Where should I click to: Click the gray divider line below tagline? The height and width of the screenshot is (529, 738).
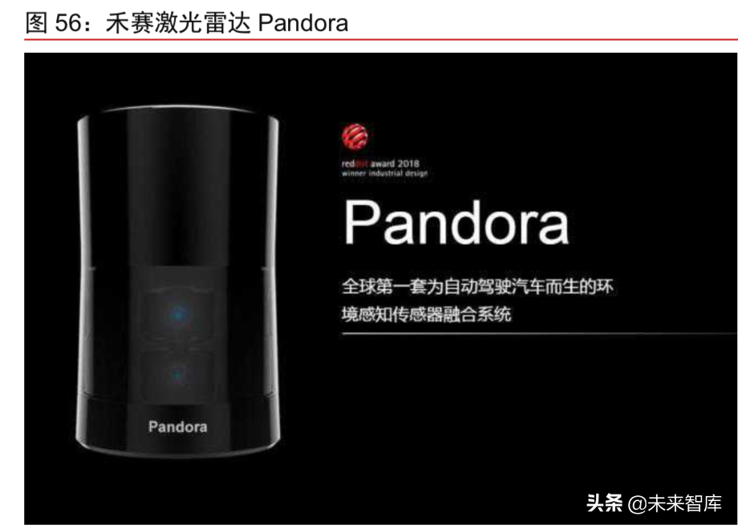click(x=539, y=334)
